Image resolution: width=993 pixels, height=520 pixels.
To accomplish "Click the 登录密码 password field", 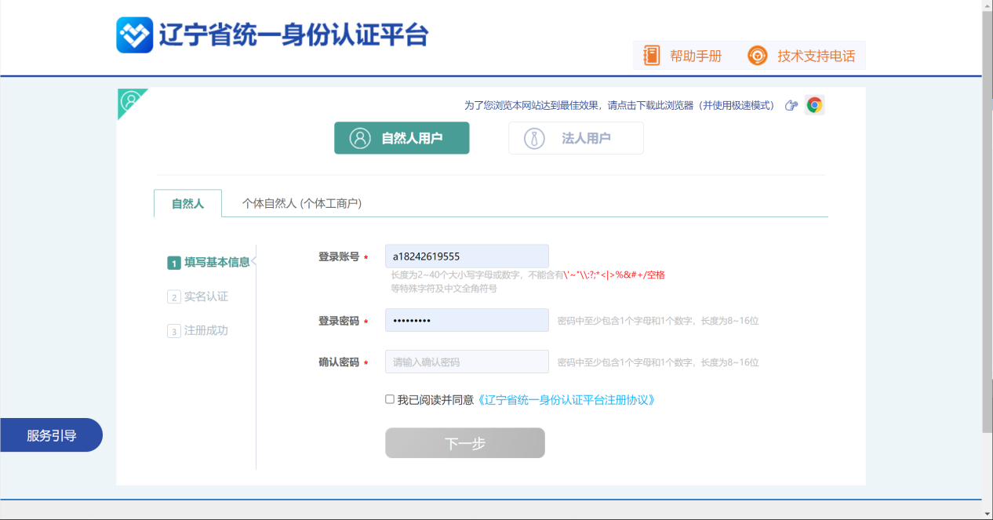I will pyautogui.click(x=467, y=320).
